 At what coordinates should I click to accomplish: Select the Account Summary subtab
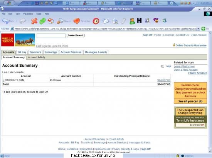click(13, 58)
